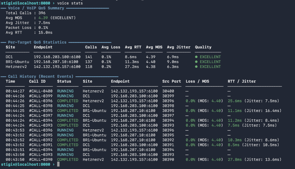Click the 'Call History (Recent Events)' heading

[41, 77]
